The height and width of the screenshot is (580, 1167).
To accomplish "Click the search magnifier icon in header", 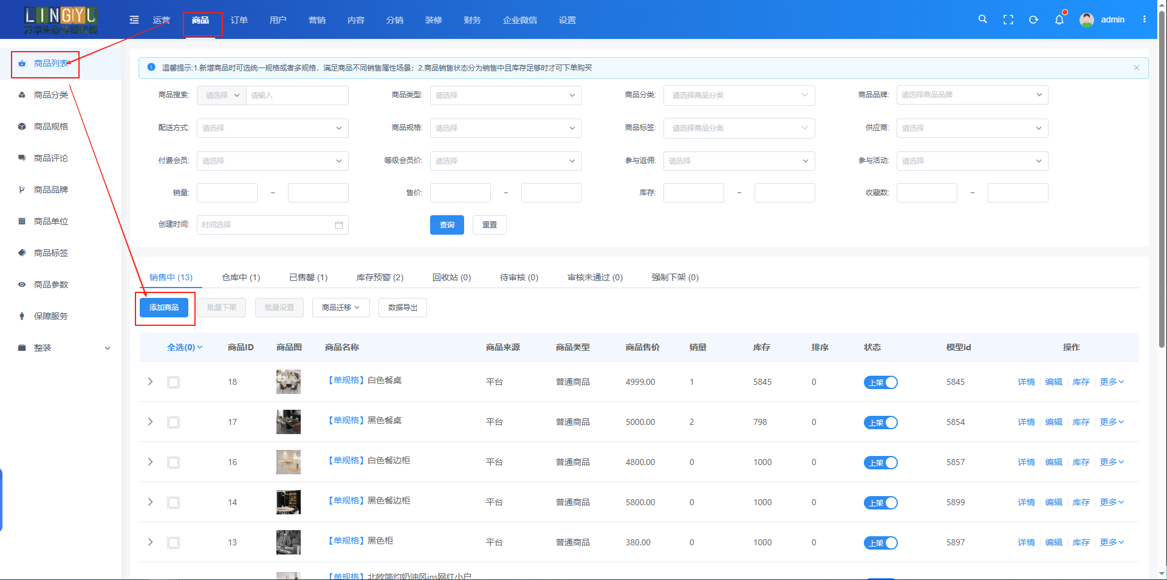I will (982, 19).
